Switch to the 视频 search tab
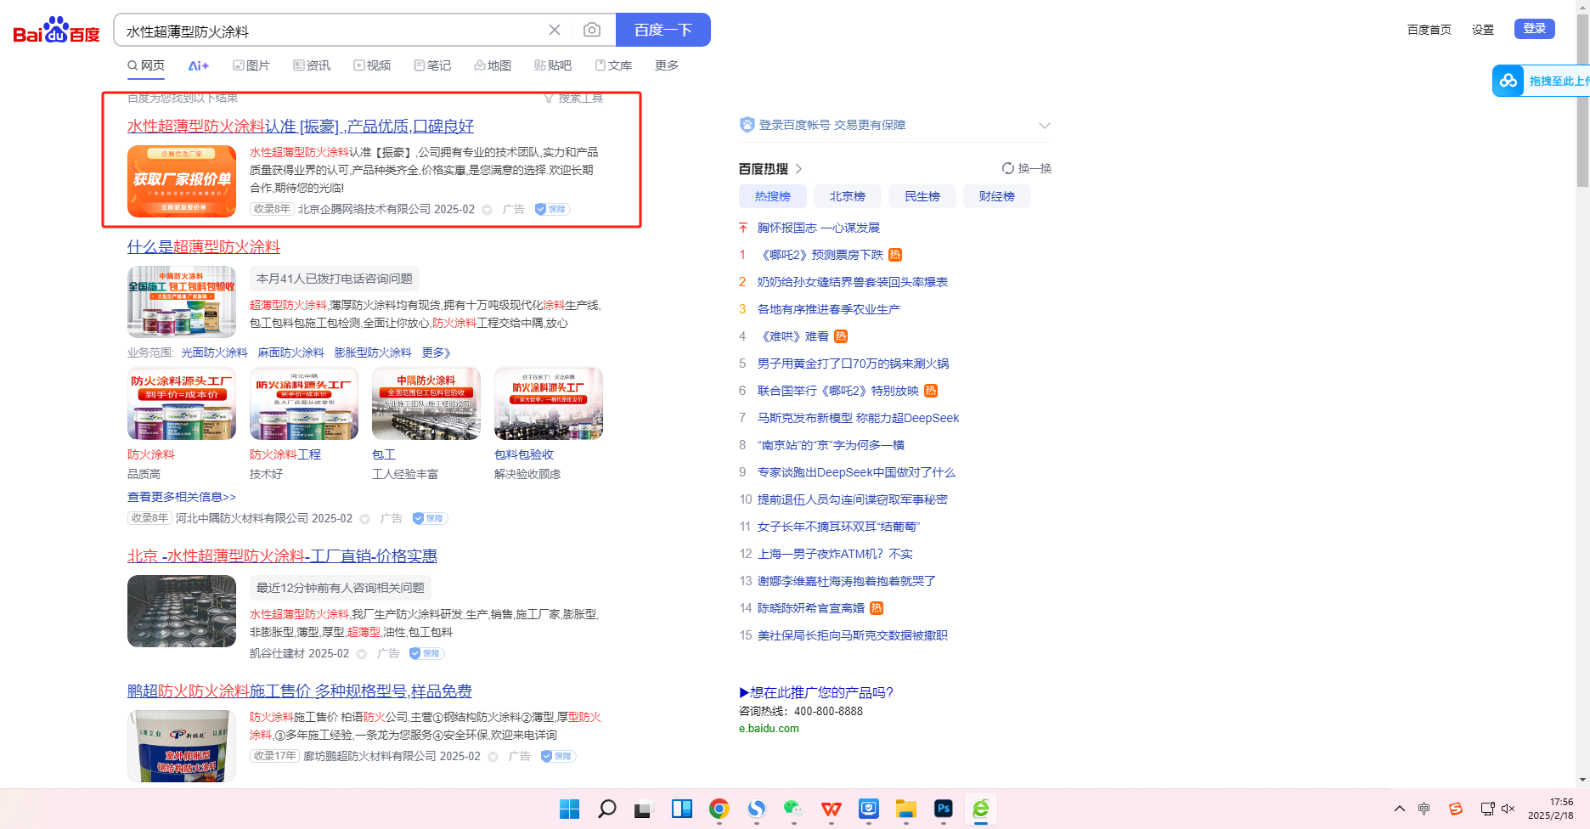Screen dimensions: 1590x829 point(372,65)
